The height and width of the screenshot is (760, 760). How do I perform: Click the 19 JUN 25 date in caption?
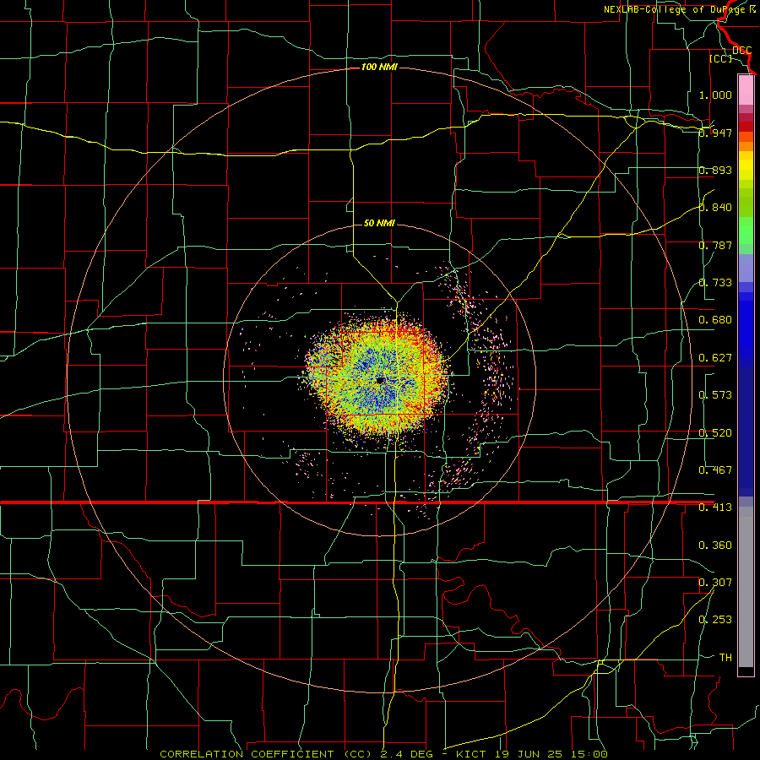[529, 754]
